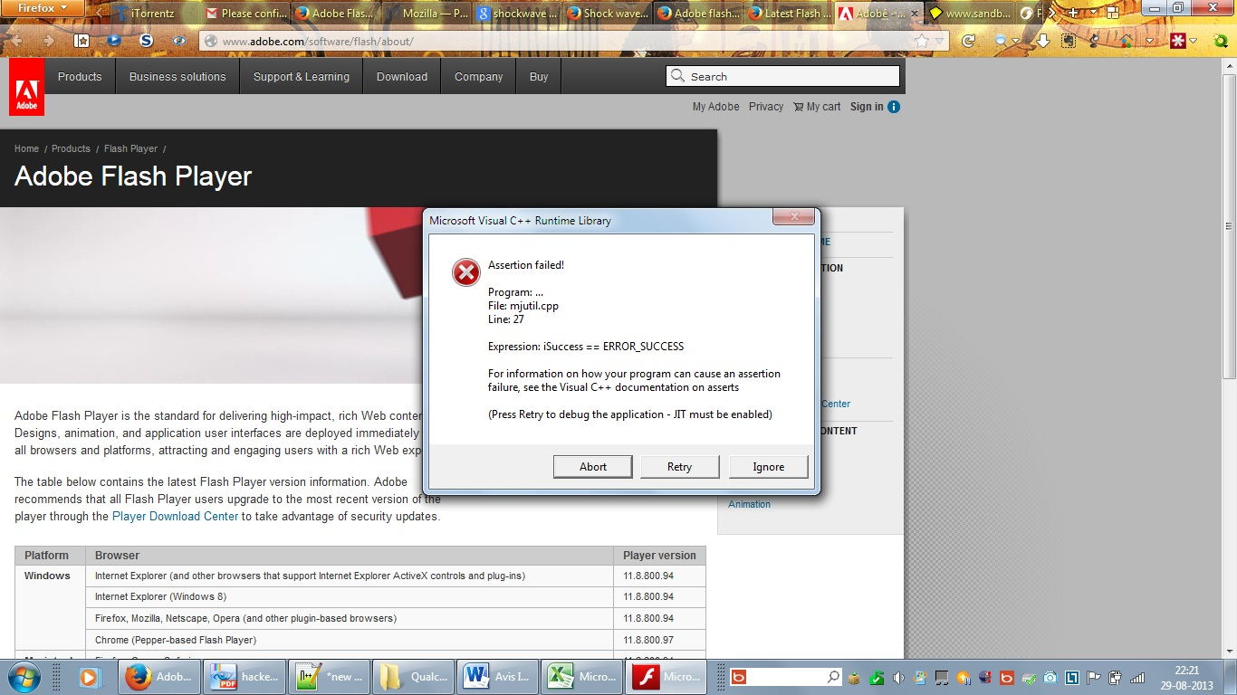Switch to the Mozilla — P... tab
This screenshot has height=695, width=1237.
pos(426,14)
